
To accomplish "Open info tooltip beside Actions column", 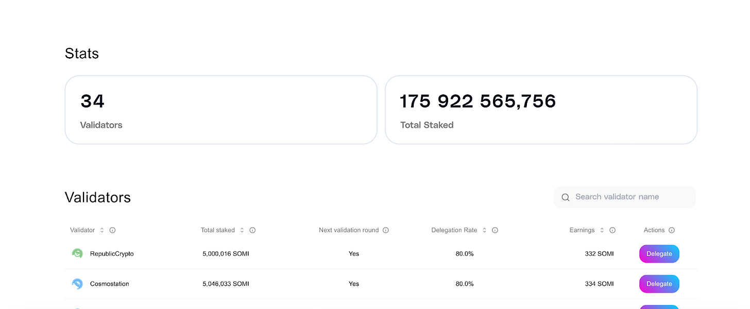I will 672,230.
